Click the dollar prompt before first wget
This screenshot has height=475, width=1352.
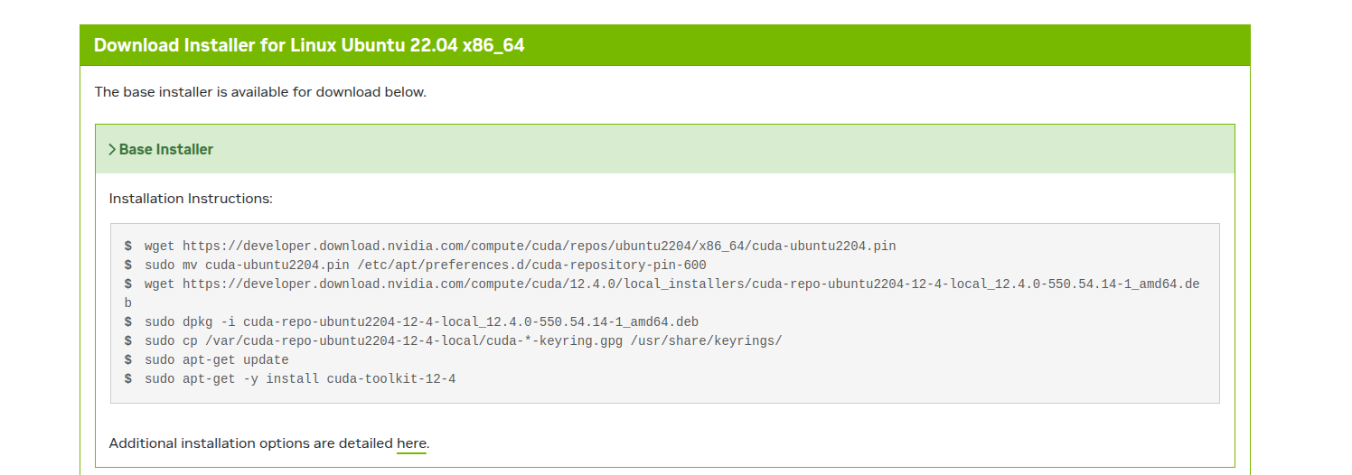pyautogui.click(x=128, y=246)
